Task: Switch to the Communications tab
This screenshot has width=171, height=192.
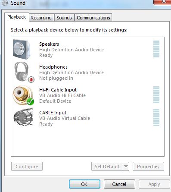Action: [93, 18]
